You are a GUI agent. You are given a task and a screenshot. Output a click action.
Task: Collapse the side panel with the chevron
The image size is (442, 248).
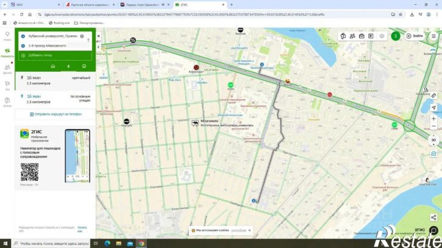coord(98,47)
